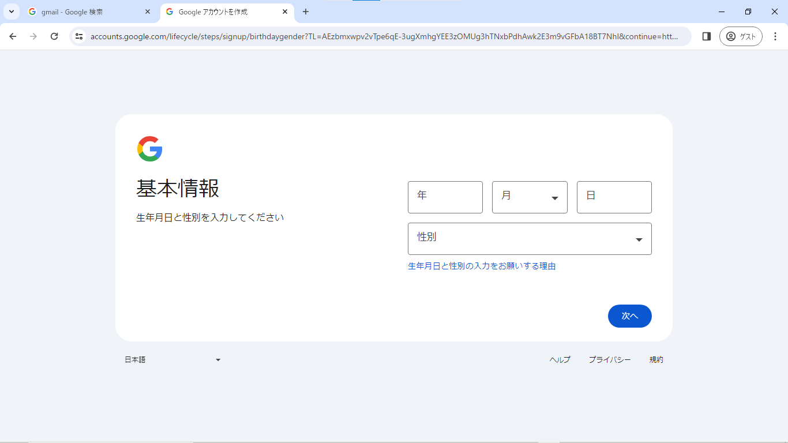Open the 性別 dropdown

(530, 239)
